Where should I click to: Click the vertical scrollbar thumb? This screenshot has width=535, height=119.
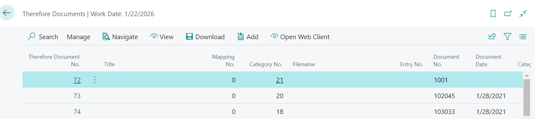[527, 97]
